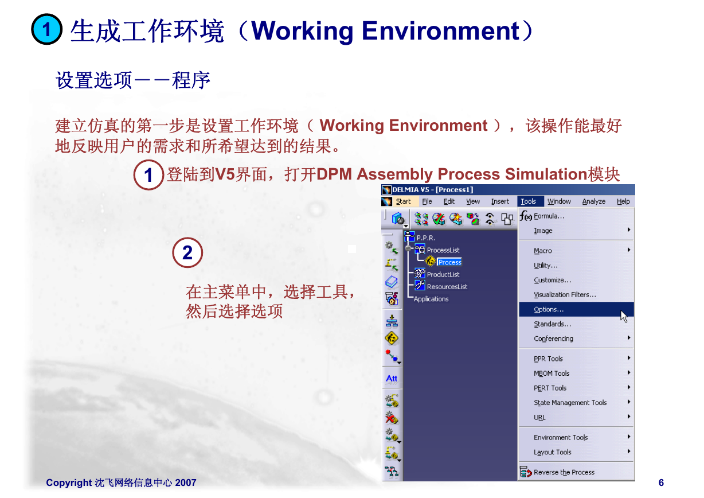Click the DELMIA logo icon in the menu bar

coord(387,201)
